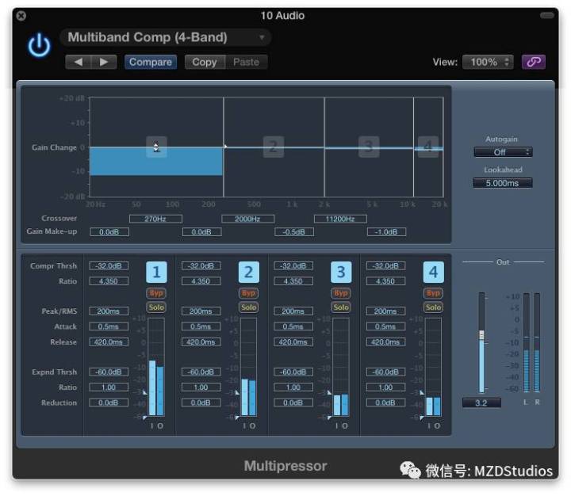Click band 4 Attack 0.5ms field

click(x=385, y=326)
